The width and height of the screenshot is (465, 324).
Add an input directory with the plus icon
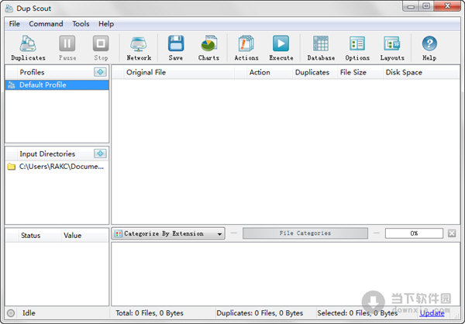[x=100, y=153]
